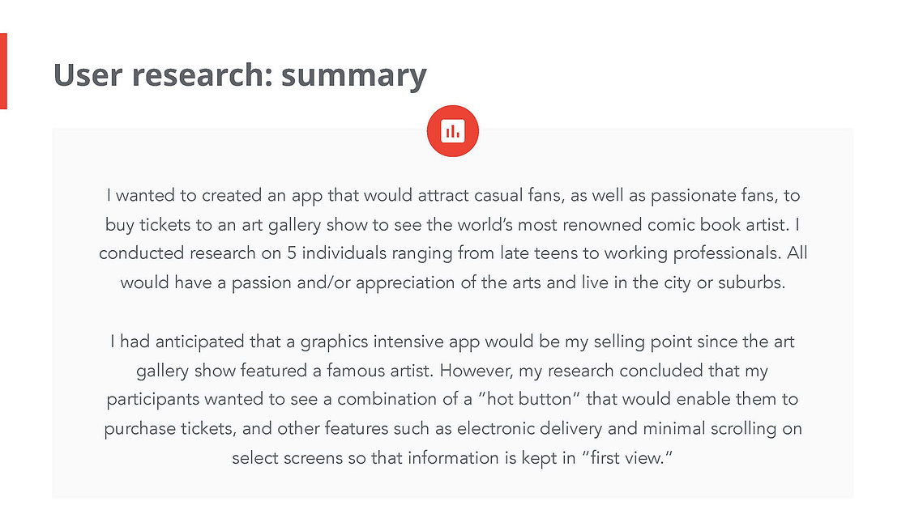The image size is (923, 518).
Task: Click the red accent bar beside the title
Action: coord(3,71)
